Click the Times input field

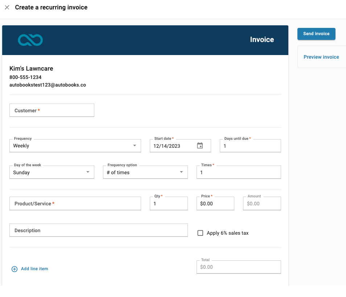pyautogui.click(x=238, y=172)
